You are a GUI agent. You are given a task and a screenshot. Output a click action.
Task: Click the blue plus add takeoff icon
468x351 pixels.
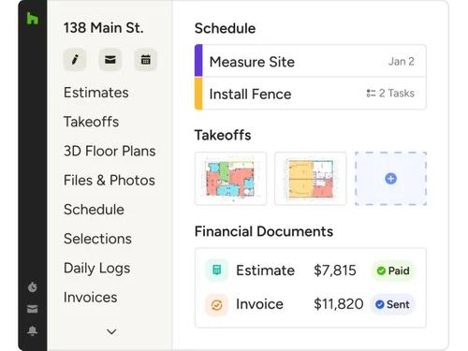[390, 179]
